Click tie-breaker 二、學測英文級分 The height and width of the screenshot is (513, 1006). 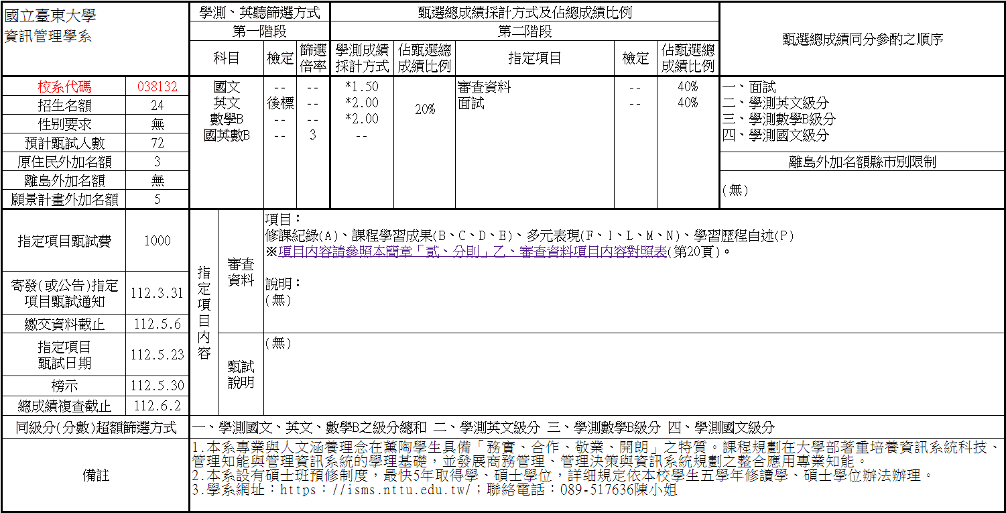coord(775,103)
